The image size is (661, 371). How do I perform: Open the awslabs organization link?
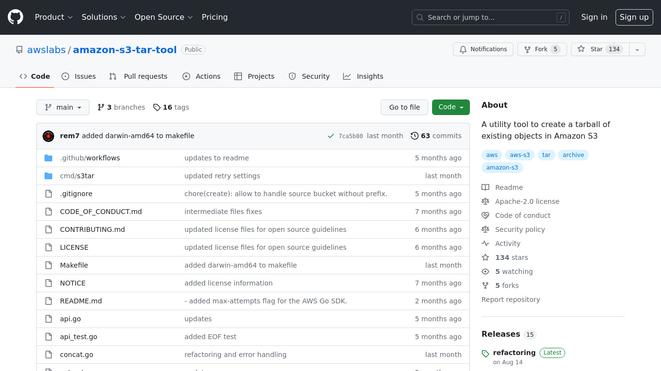pos(46,50)
